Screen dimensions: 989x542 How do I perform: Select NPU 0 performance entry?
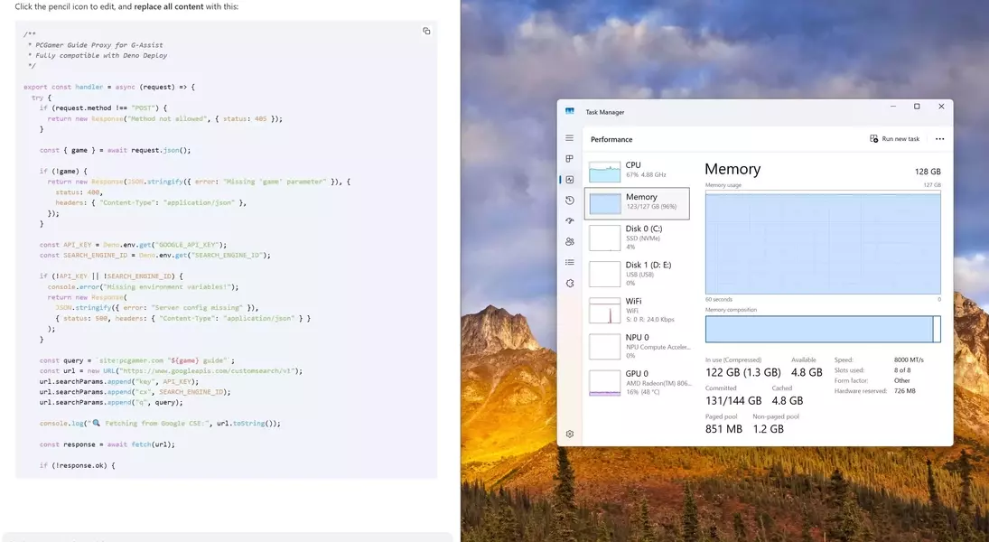click(637, 346)
